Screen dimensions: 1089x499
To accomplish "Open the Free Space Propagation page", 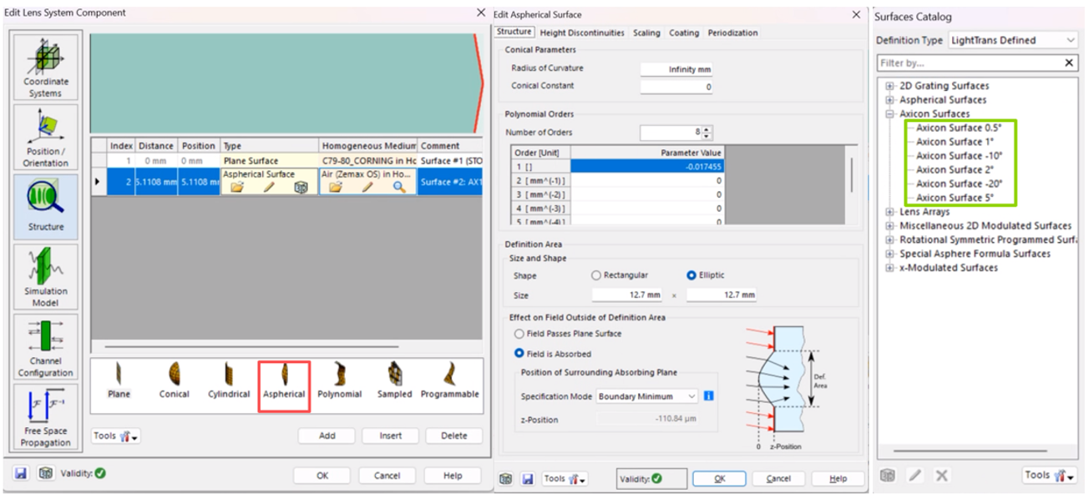I will point(46,416).
